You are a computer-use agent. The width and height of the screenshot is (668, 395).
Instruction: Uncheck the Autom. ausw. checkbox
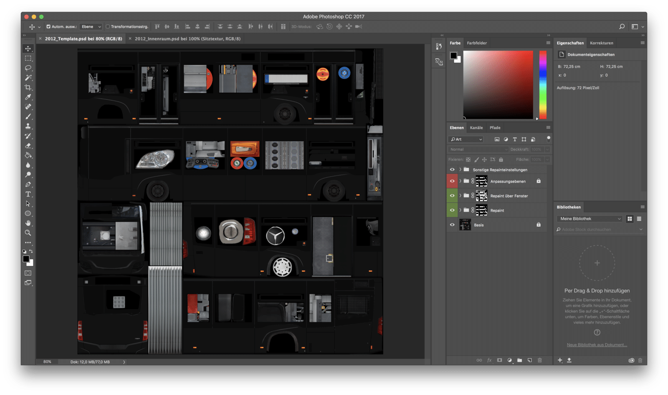[x=48, y=27]
